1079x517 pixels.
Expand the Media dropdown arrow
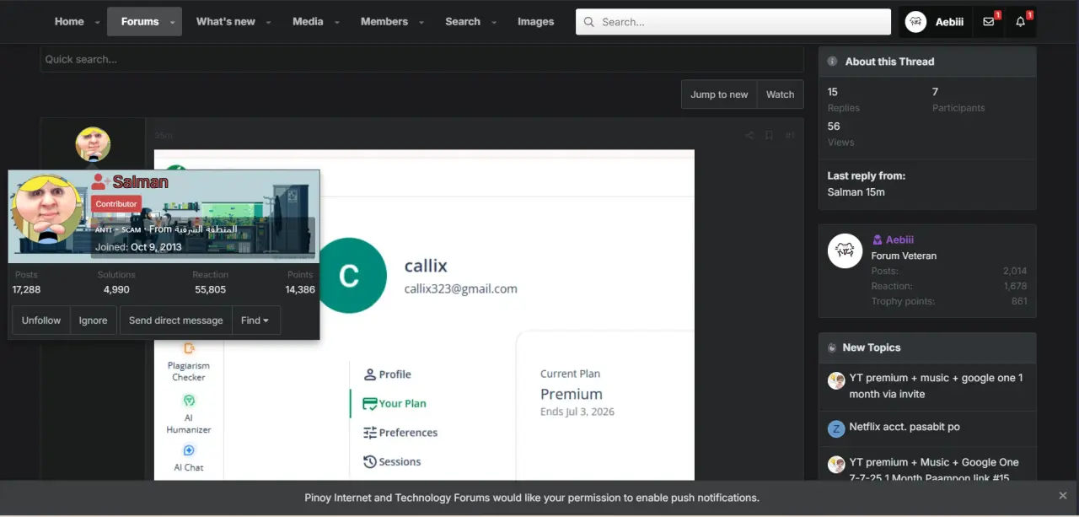pos(337,23)
